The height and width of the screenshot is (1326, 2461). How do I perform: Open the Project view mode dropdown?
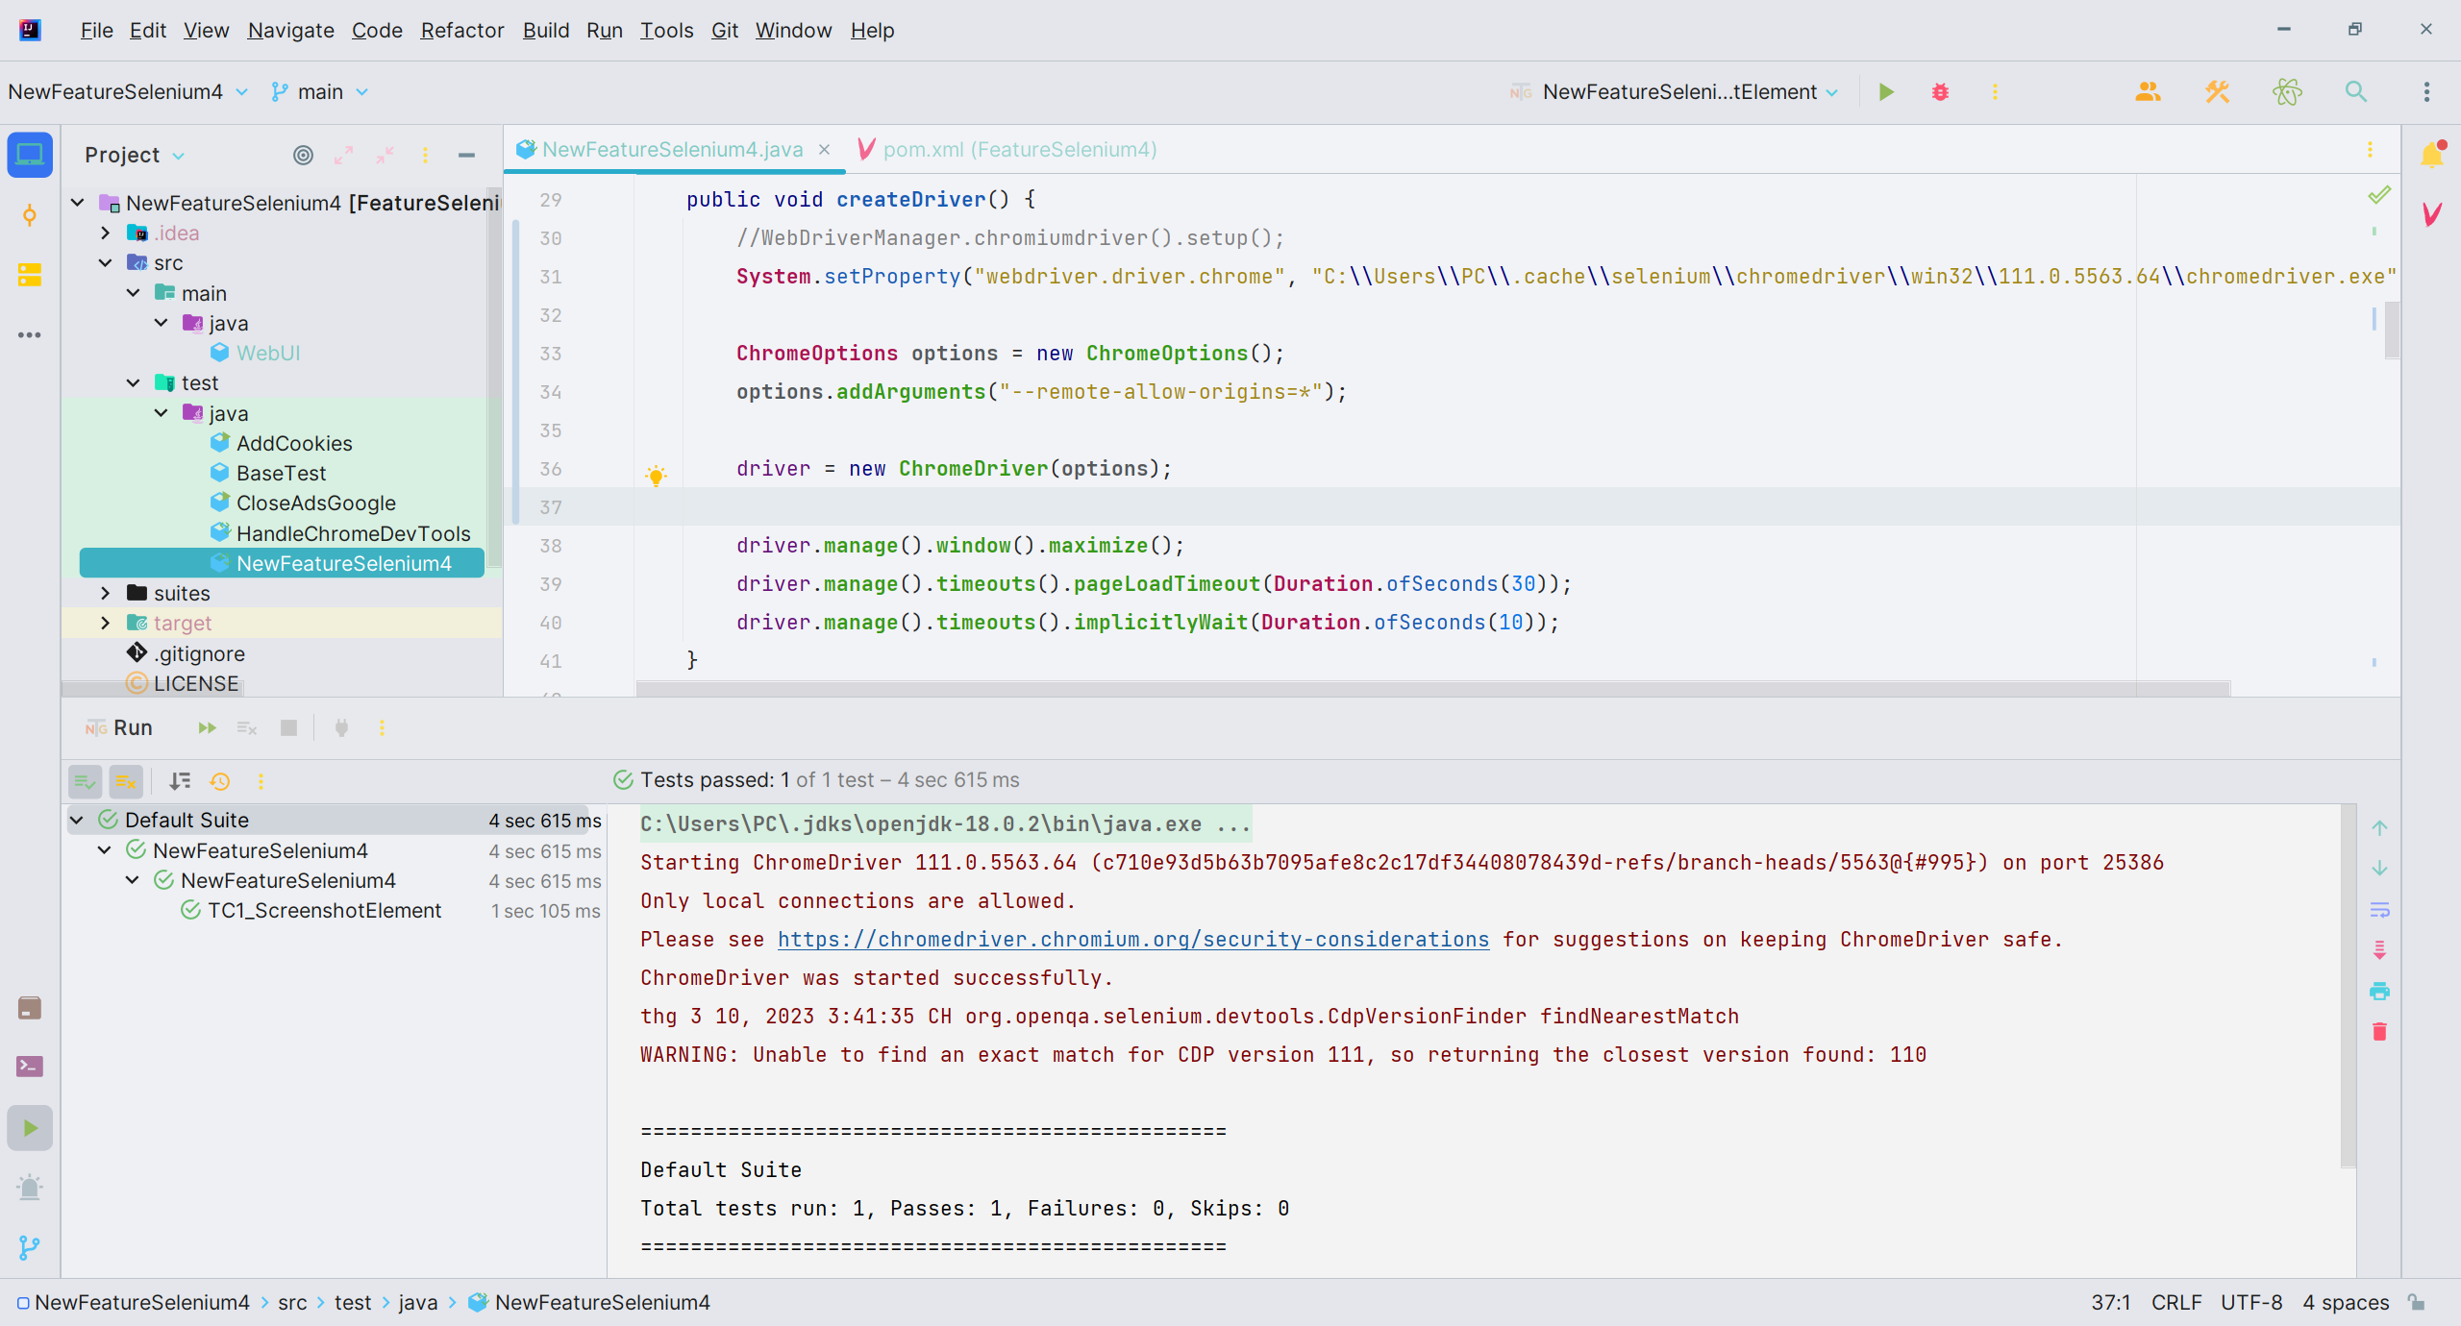pyautogui.click(x=135, y=155)
